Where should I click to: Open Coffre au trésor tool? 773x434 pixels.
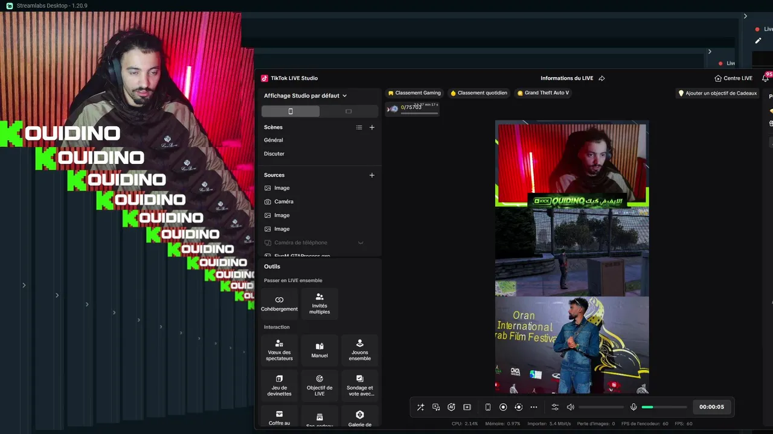tap(279, 417)
